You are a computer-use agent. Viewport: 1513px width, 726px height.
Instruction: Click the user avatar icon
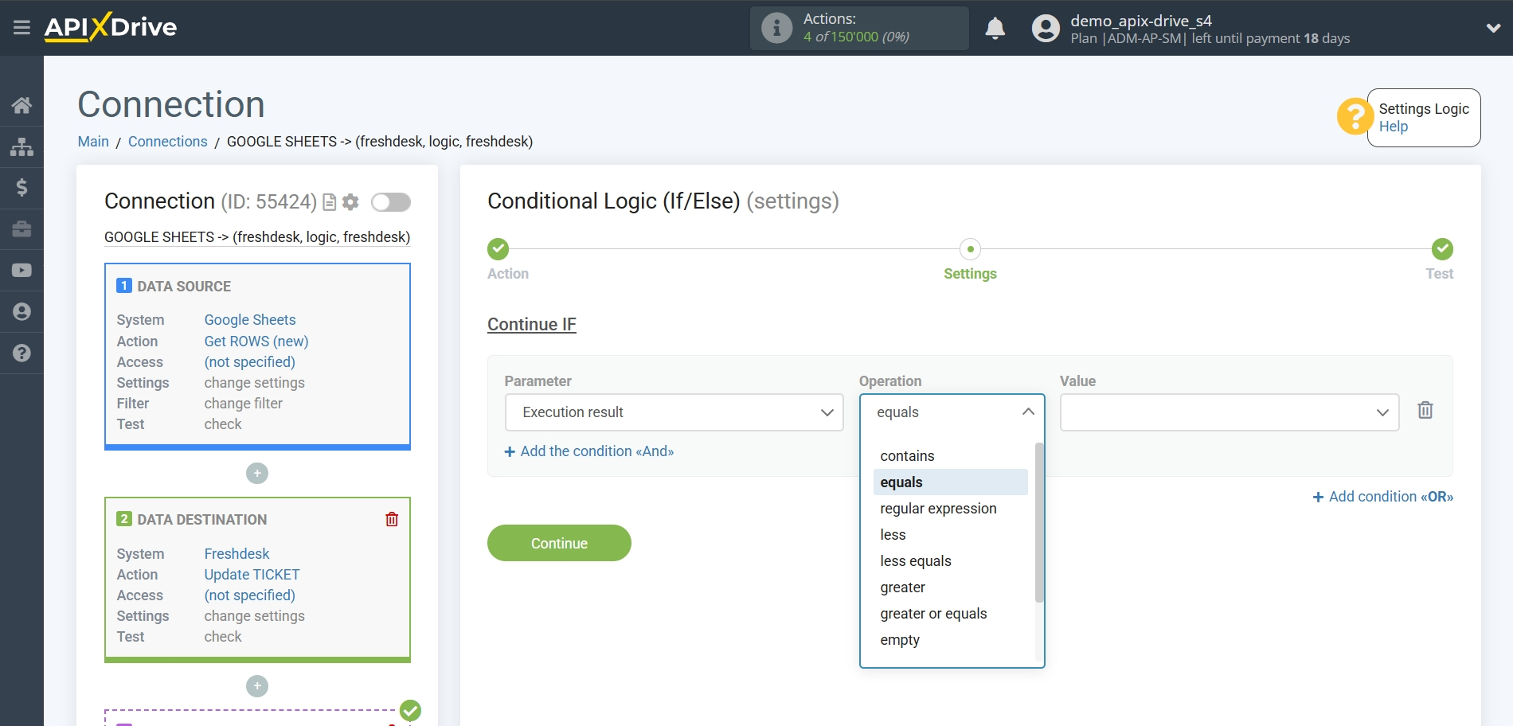pyautogui.click(x=1046, y=28)
